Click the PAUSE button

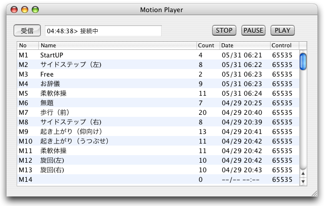point(253,30)
